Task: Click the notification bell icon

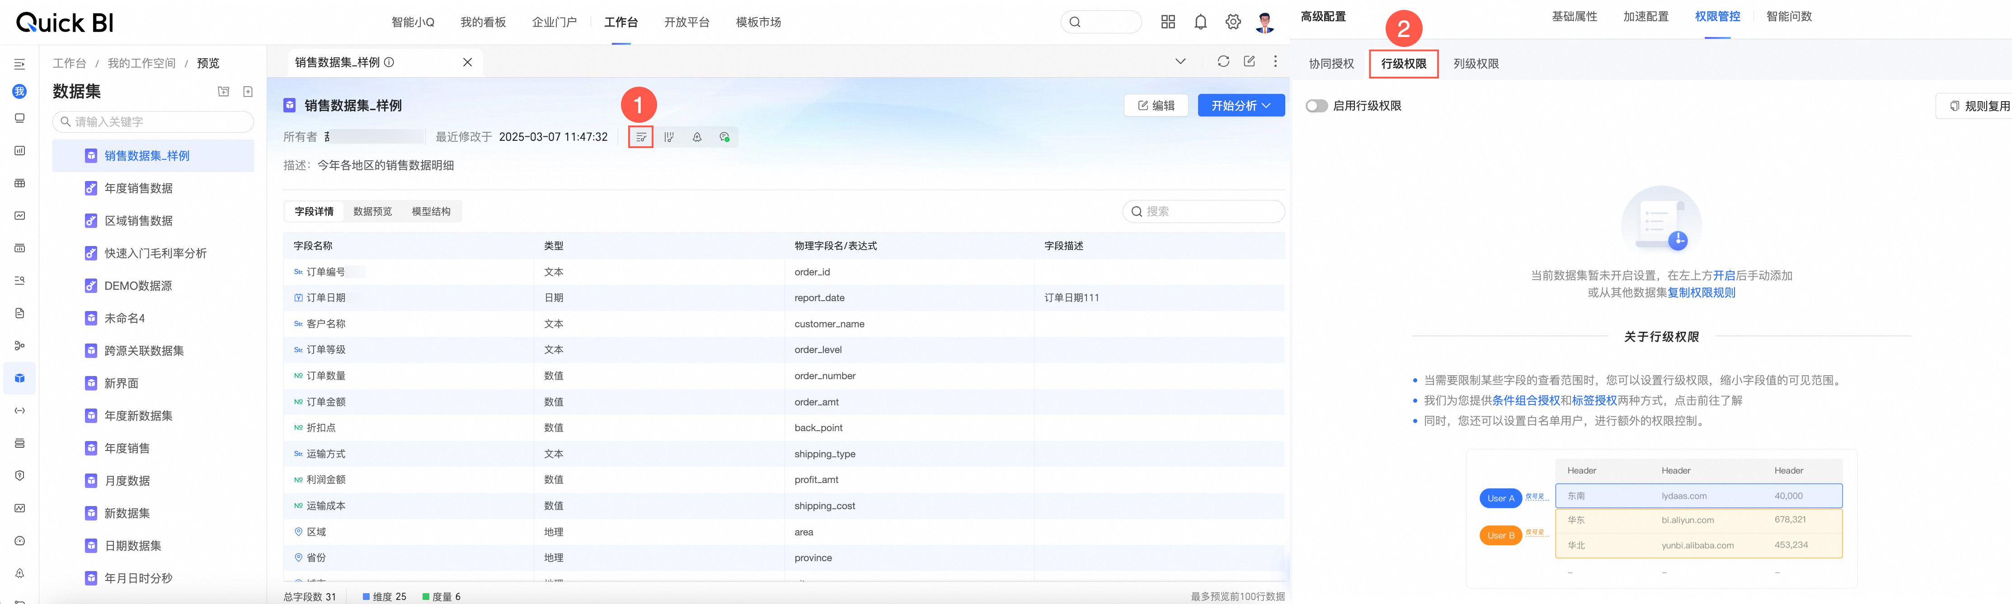Action: [x=1200, y=23]
